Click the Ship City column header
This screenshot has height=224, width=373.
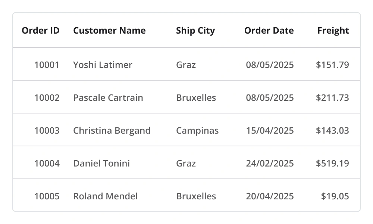click(195, 31)
